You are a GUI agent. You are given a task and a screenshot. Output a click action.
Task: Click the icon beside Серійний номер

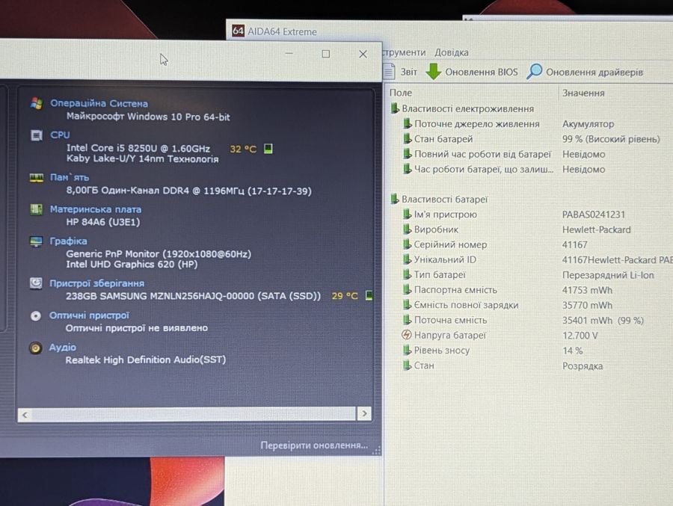click(x=407, y=244)
